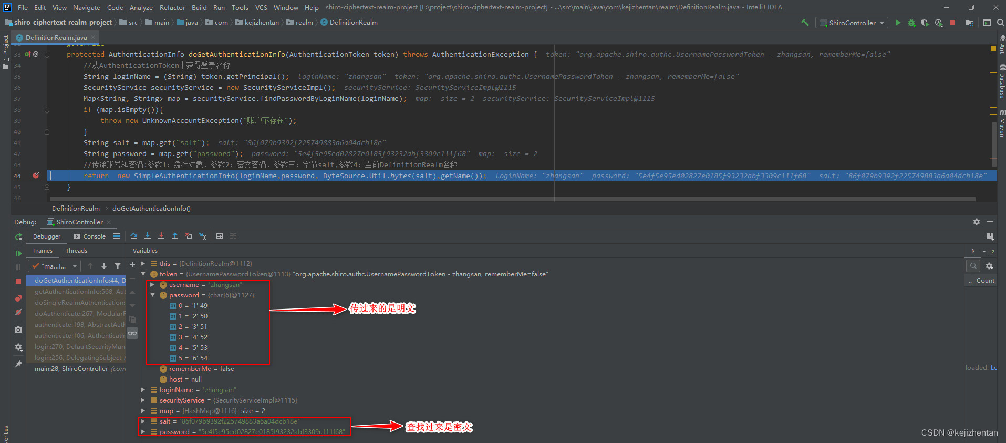Hide the debug panel with the minimize dash
This screenshot has height=443, width=1006.
tap(990, 222)
